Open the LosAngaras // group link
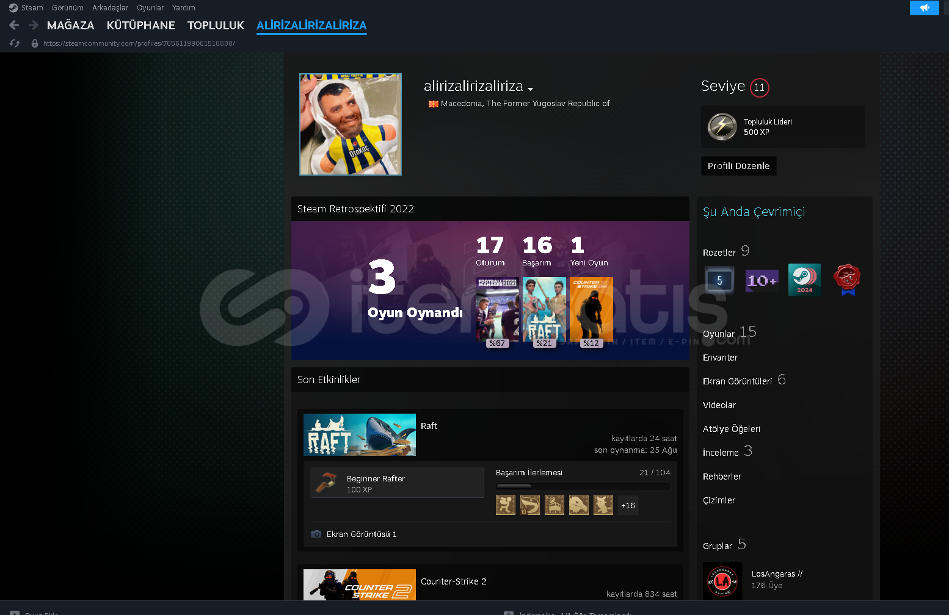Screen dimensions: 949x615 [777, 574]
